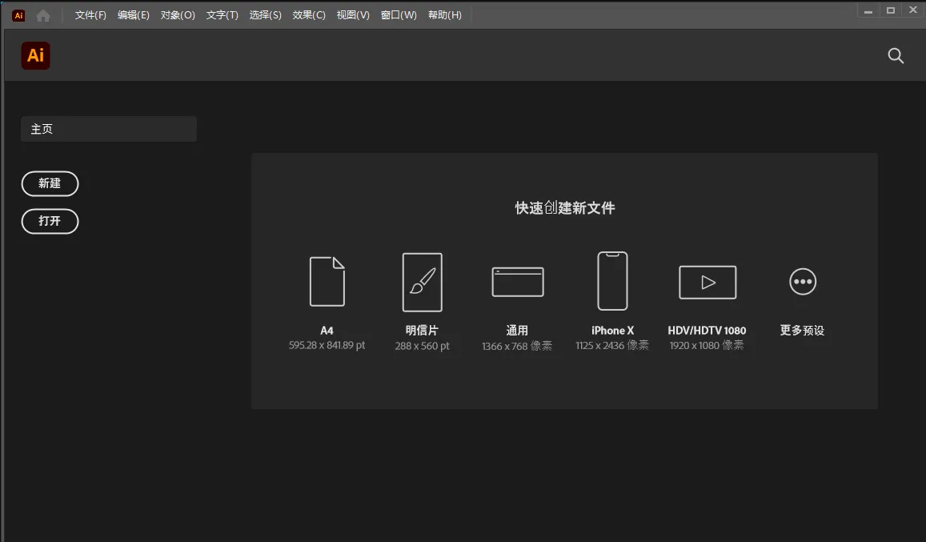Create a 通用 1366 x 768 web document
The width and height of the screenshot is (926, 542).
(517, 282)
